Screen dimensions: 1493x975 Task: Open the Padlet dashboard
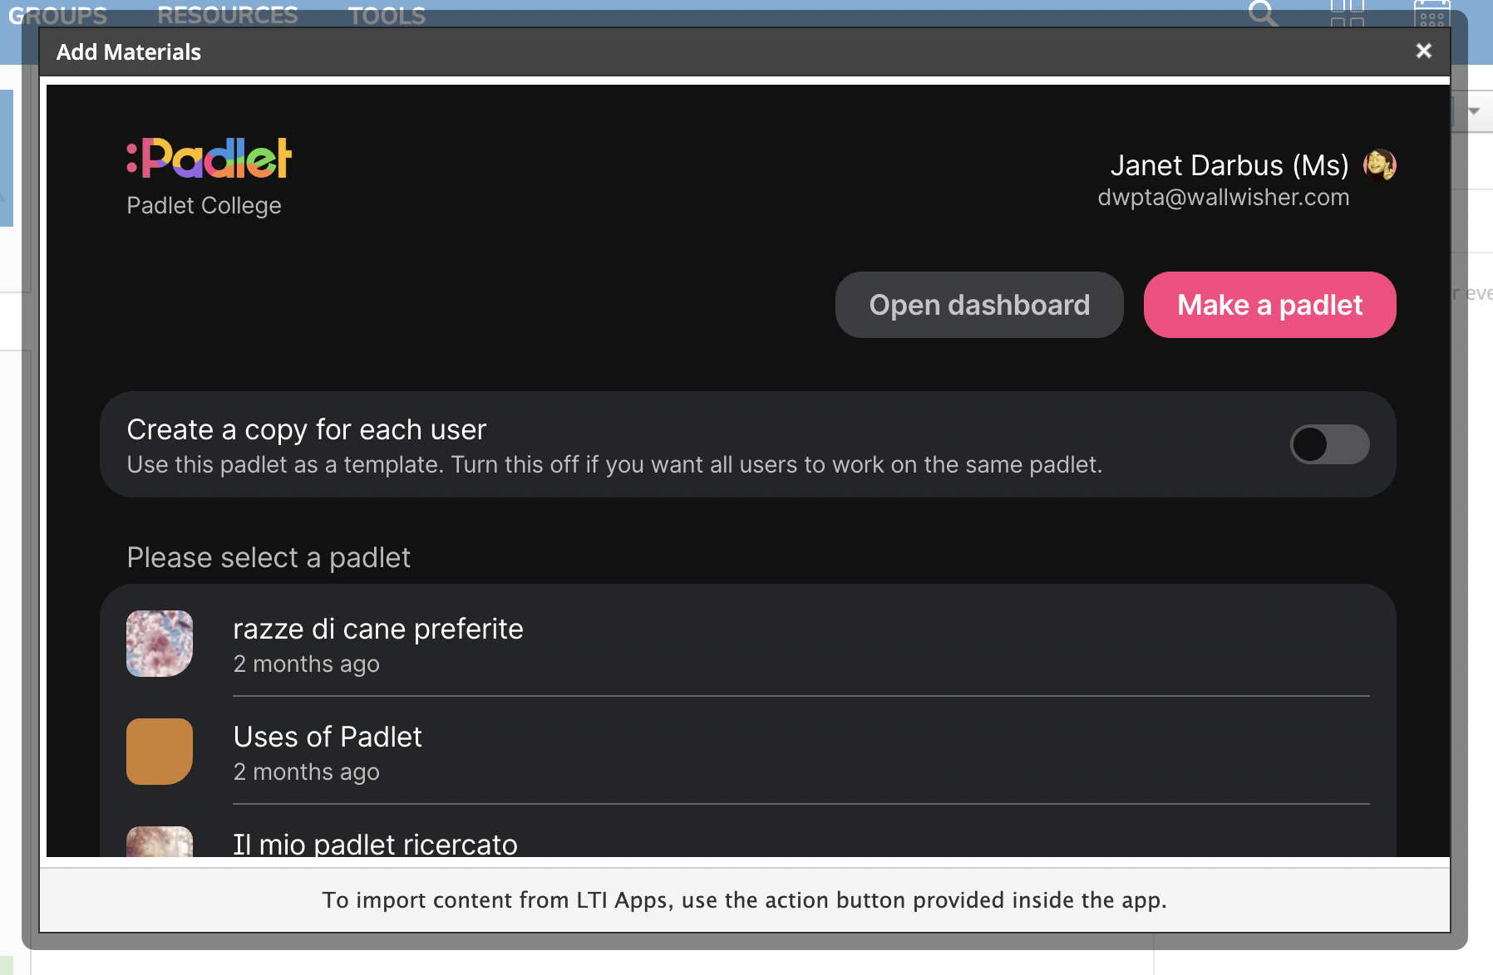coord(979,305)
